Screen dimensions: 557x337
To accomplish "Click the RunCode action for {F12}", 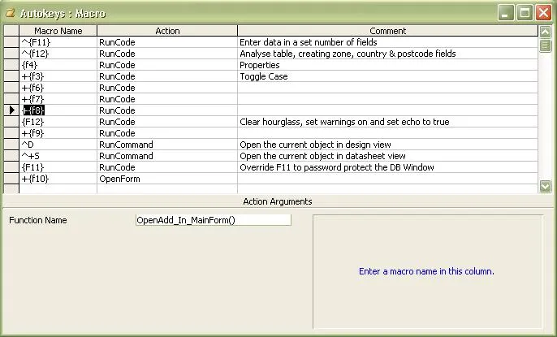I will [x=167, y=122].
